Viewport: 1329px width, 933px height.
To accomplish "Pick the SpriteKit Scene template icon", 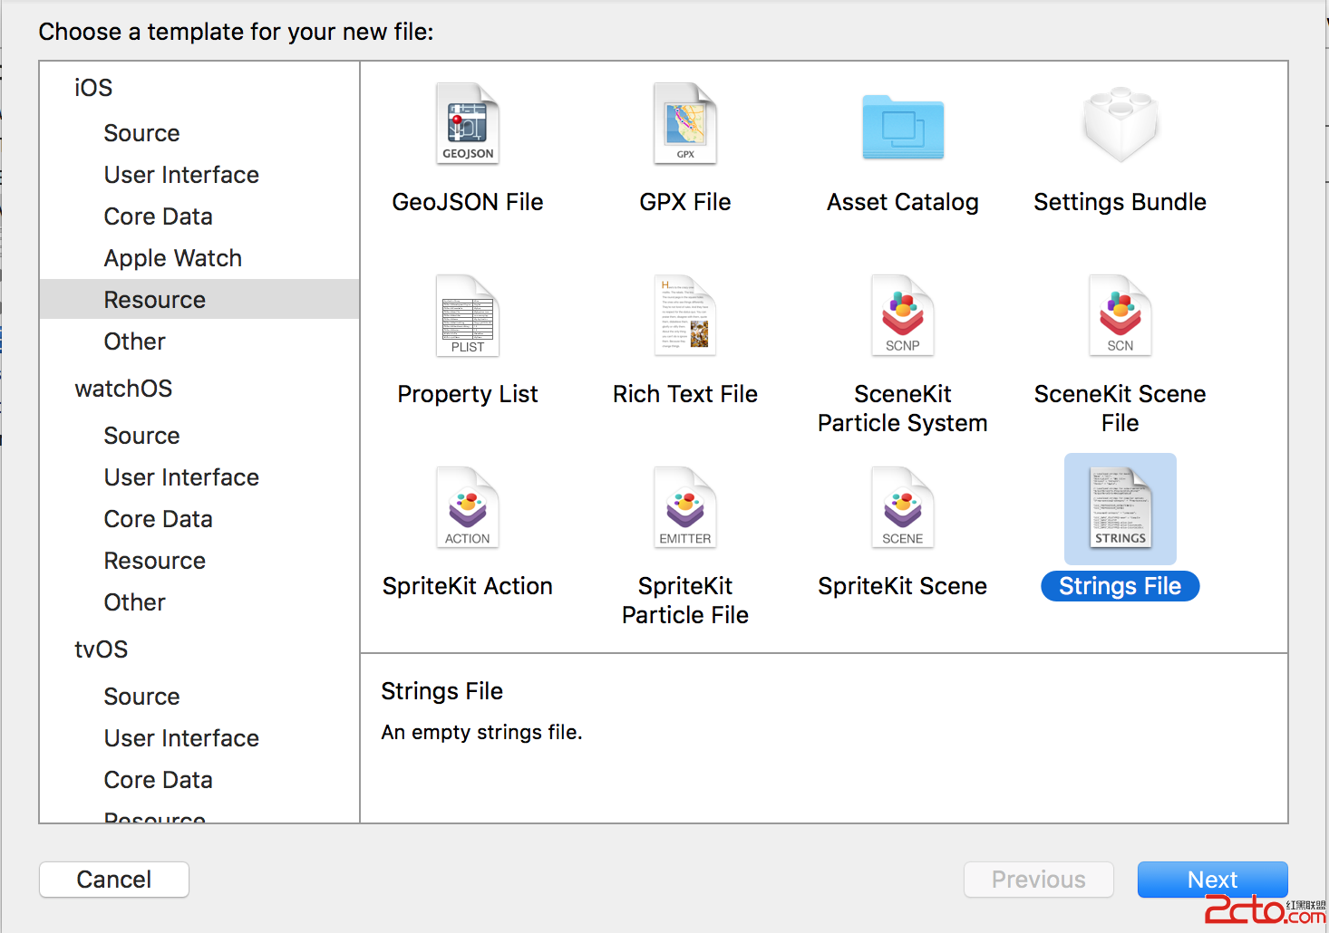I will [903, 508].
